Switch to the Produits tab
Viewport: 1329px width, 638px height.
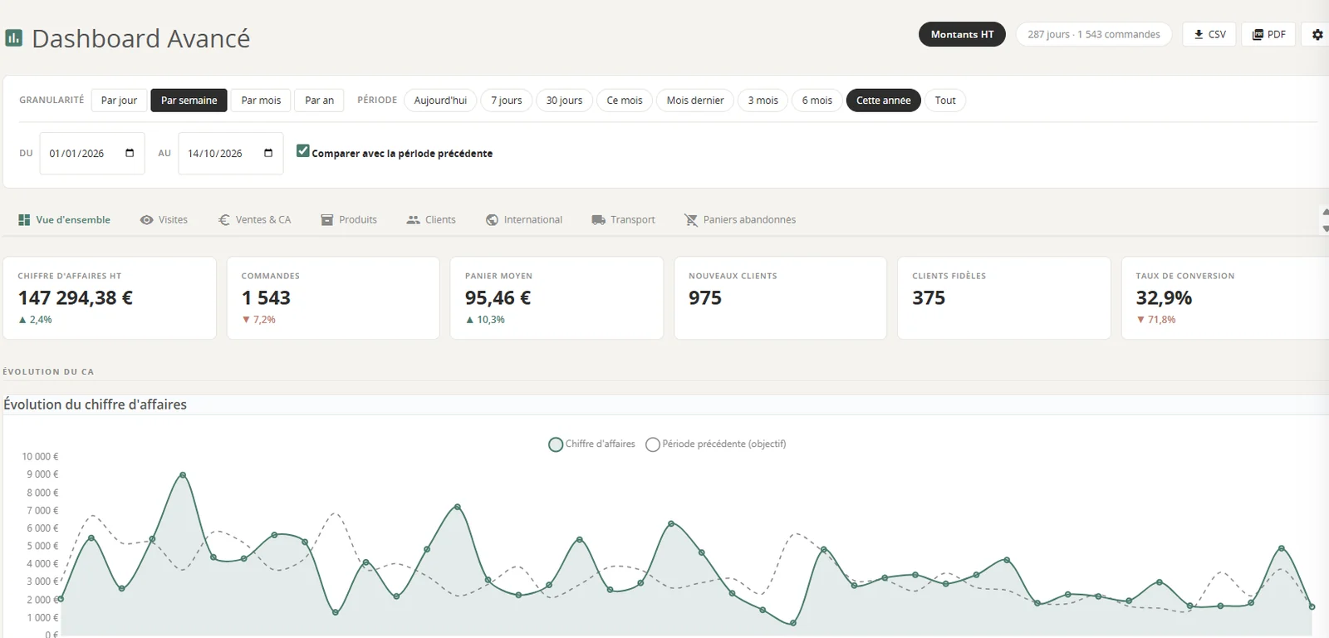[349, 220]
